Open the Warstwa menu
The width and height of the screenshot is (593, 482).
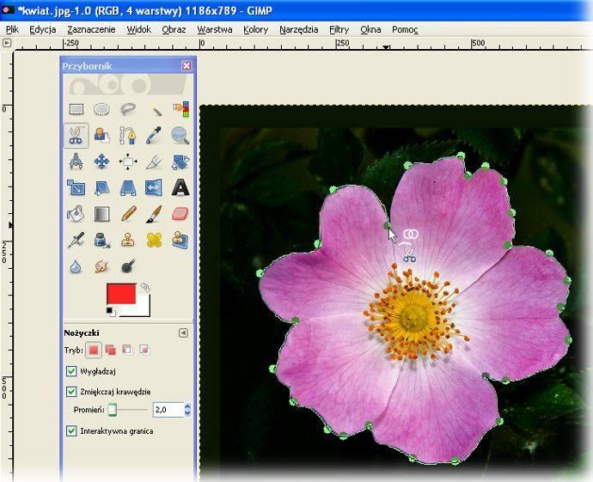215,29
